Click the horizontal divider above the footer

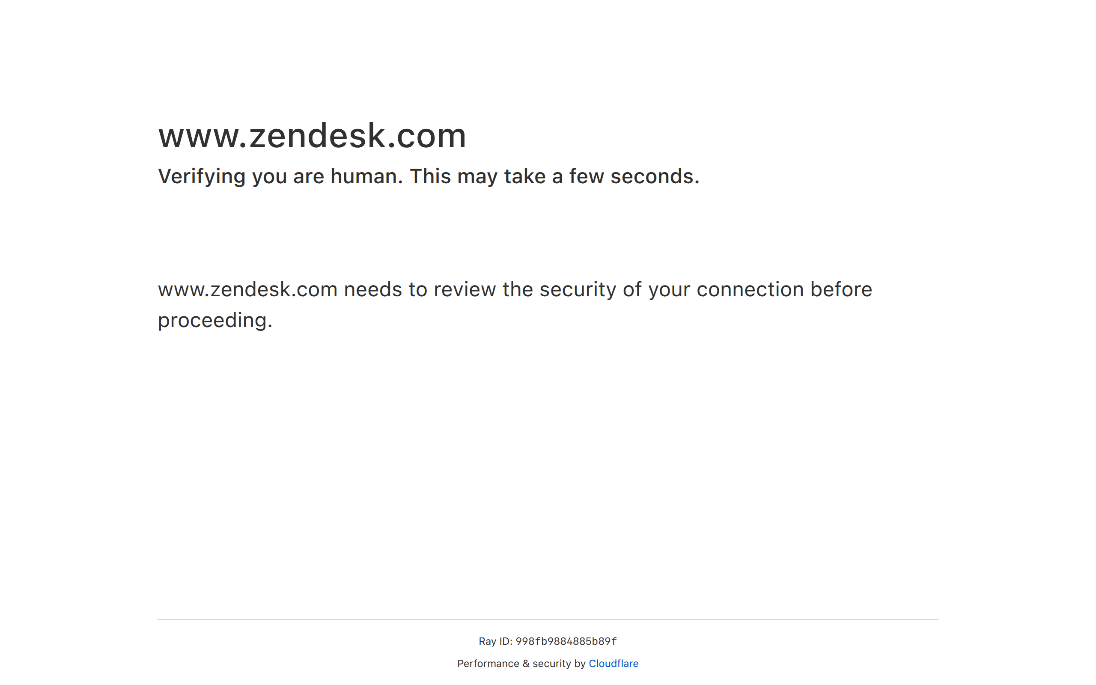(548, 619)
